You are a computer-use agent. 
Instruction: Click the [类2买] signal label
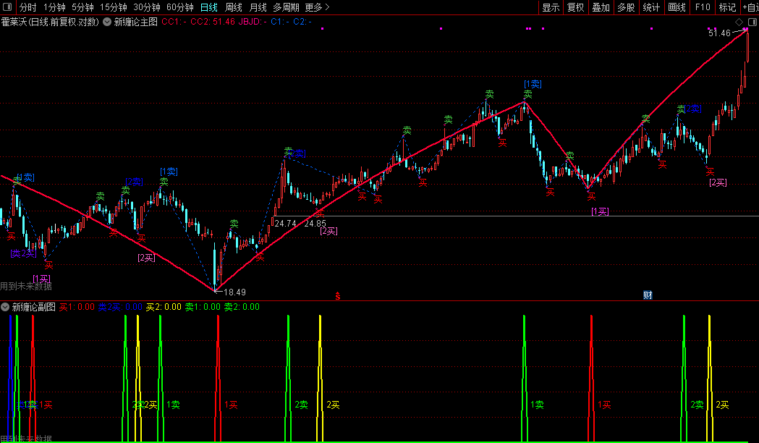(x=23, y=253)
